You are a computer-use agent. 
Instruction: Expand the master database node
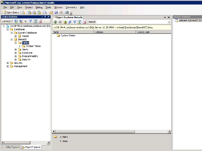(16, 36)
